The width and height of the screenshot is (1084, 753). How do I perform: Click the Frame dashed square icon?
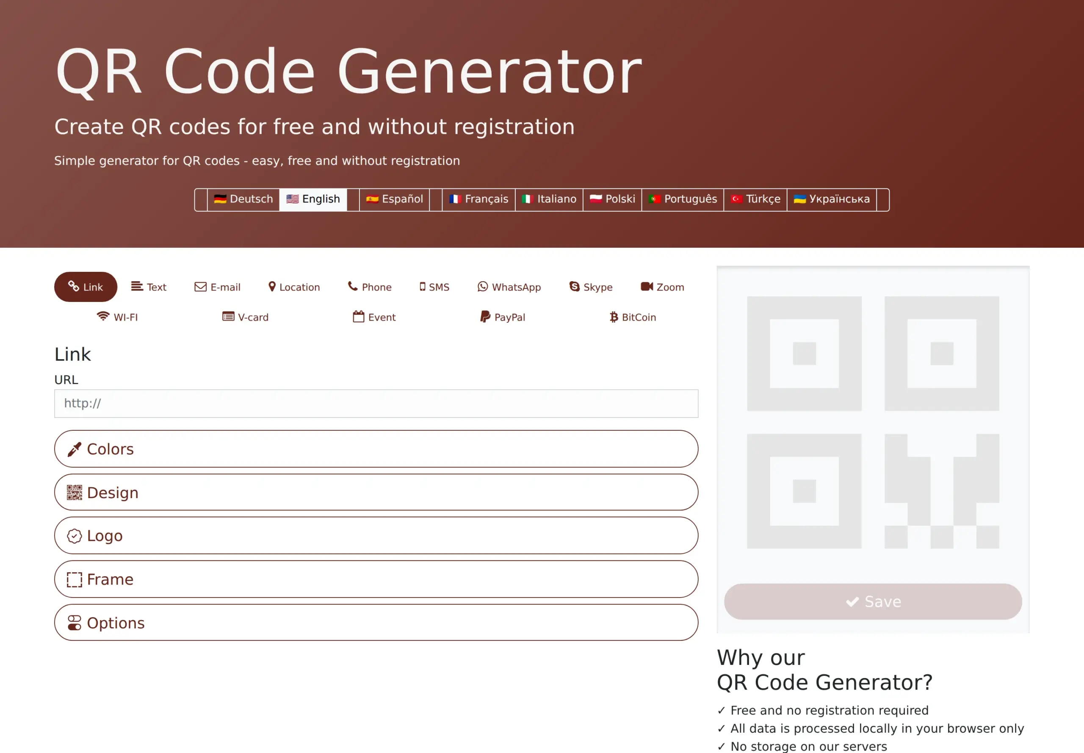pos(75,579)
